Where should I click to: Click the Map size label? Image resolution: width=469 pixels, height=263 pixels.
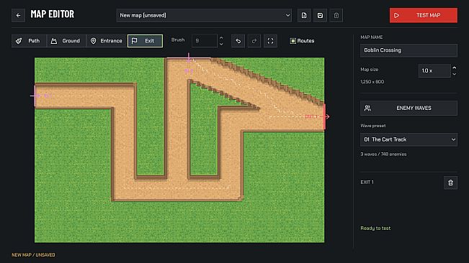(370, 69)
